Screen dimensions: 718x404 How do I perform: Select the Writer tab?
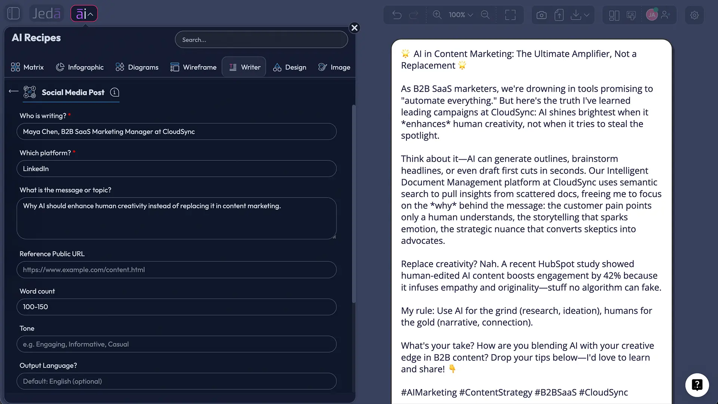coord(244,67)
